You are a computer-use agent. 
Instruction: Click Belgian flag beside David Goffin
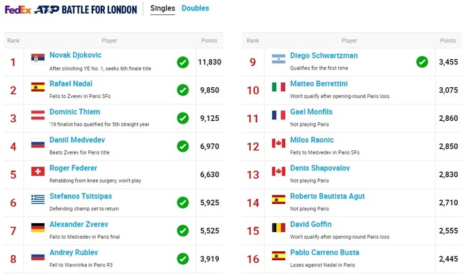278,227
